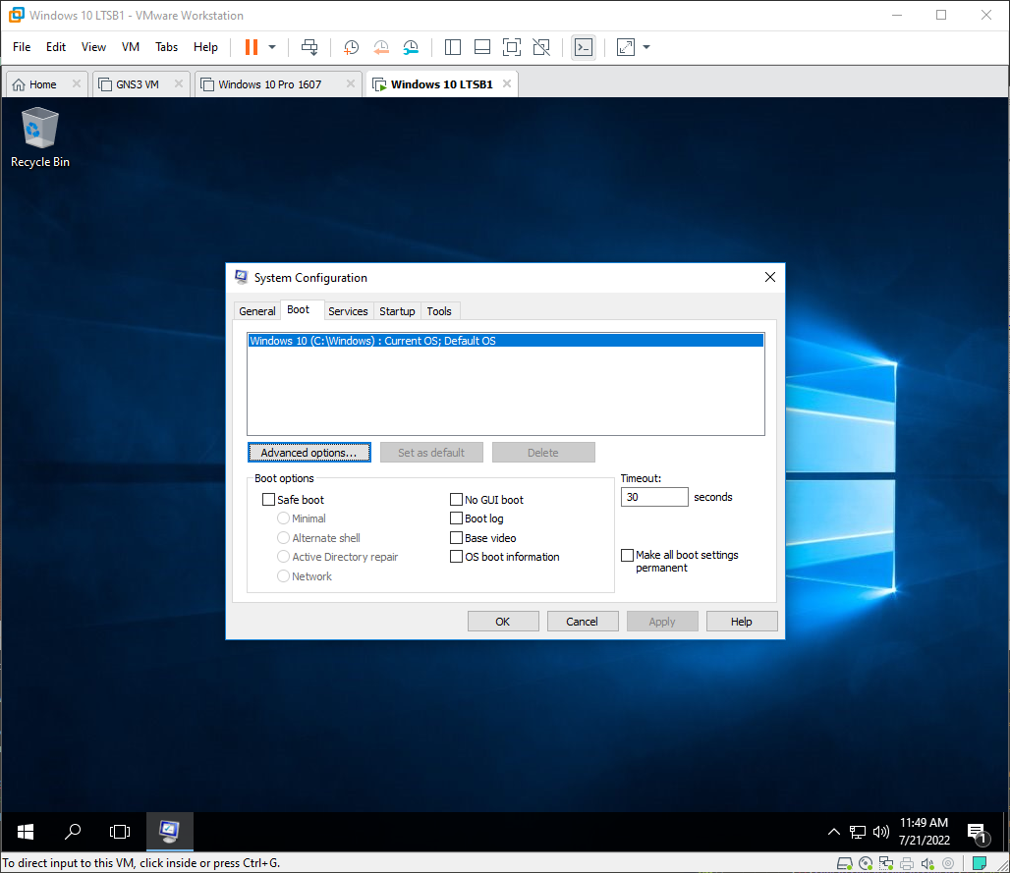Open the power options dropdown arrow

[272, 47]
